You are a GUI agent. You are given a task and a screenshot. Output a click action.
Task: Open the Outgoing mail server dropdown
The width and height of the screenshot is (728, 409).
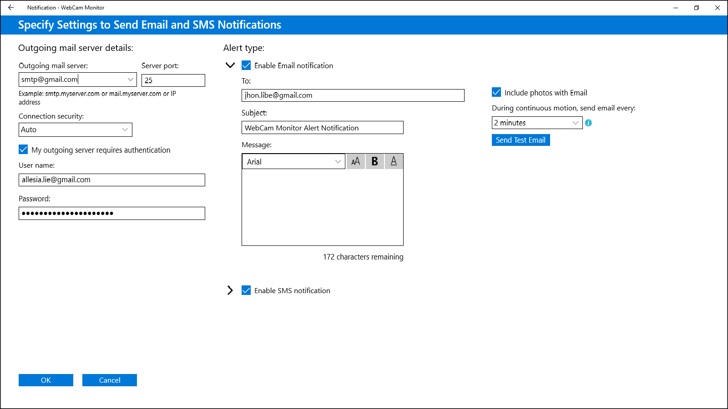tap(130, 80)
